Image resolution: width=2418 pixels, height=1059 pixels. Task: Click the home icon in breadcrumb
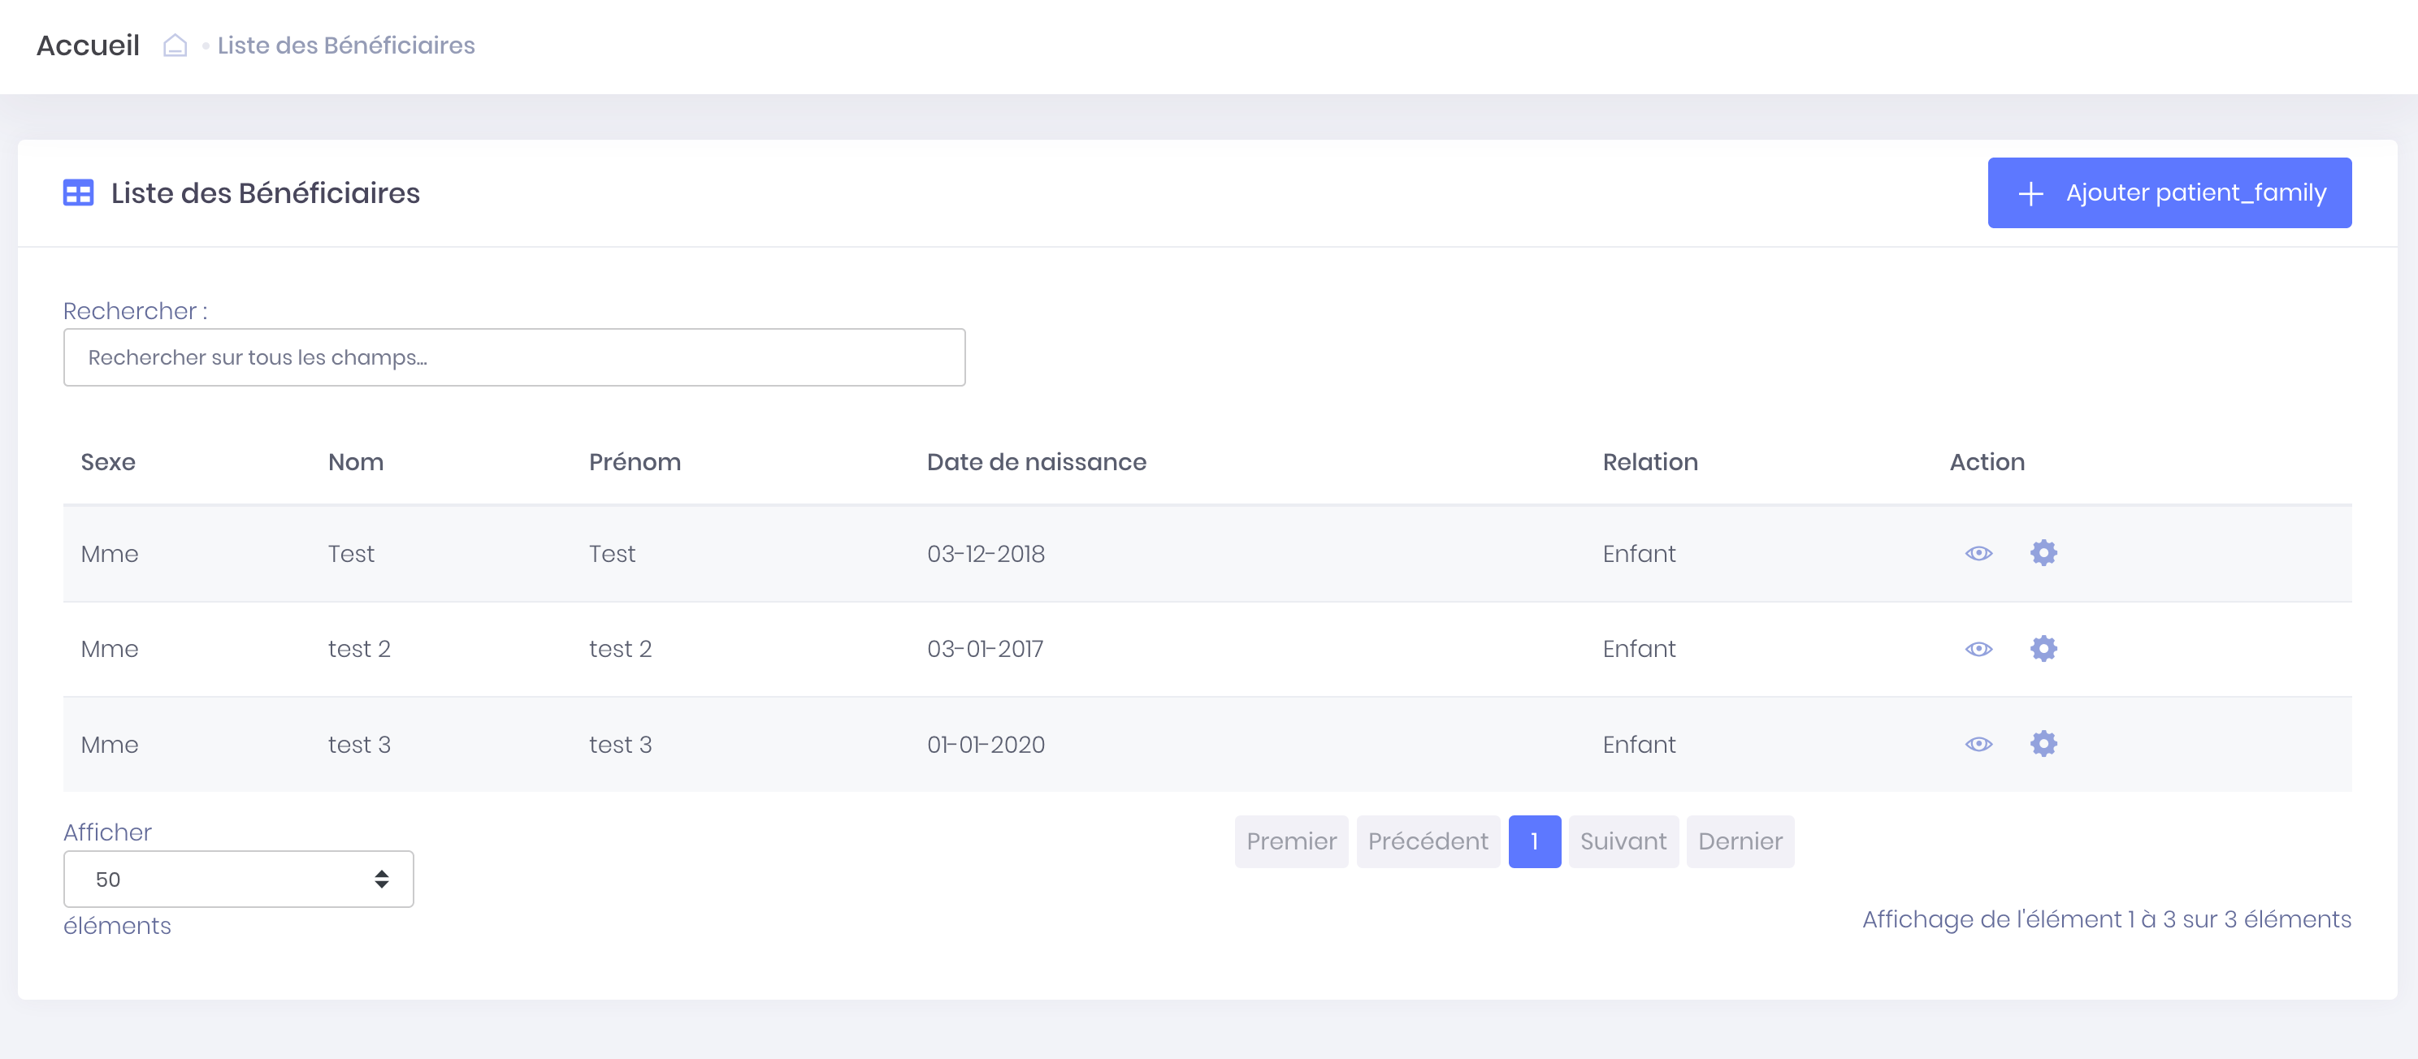(x=175, y=45)
